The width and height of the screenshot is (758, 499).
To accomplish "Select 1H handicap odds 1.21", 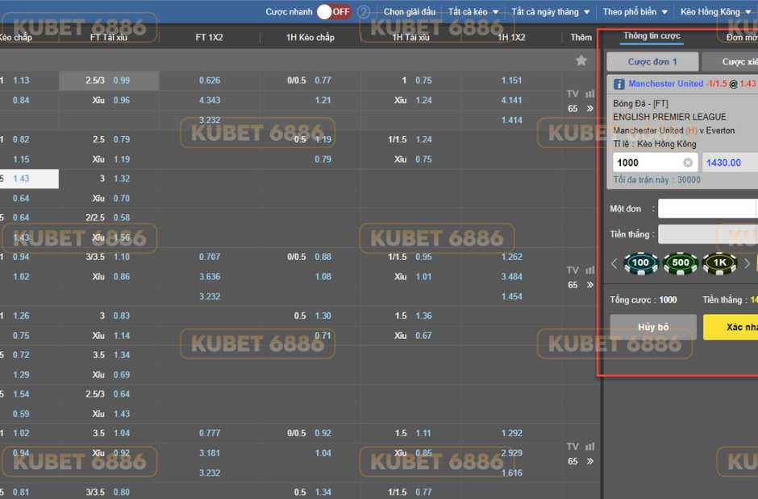I will coord(323,101).
